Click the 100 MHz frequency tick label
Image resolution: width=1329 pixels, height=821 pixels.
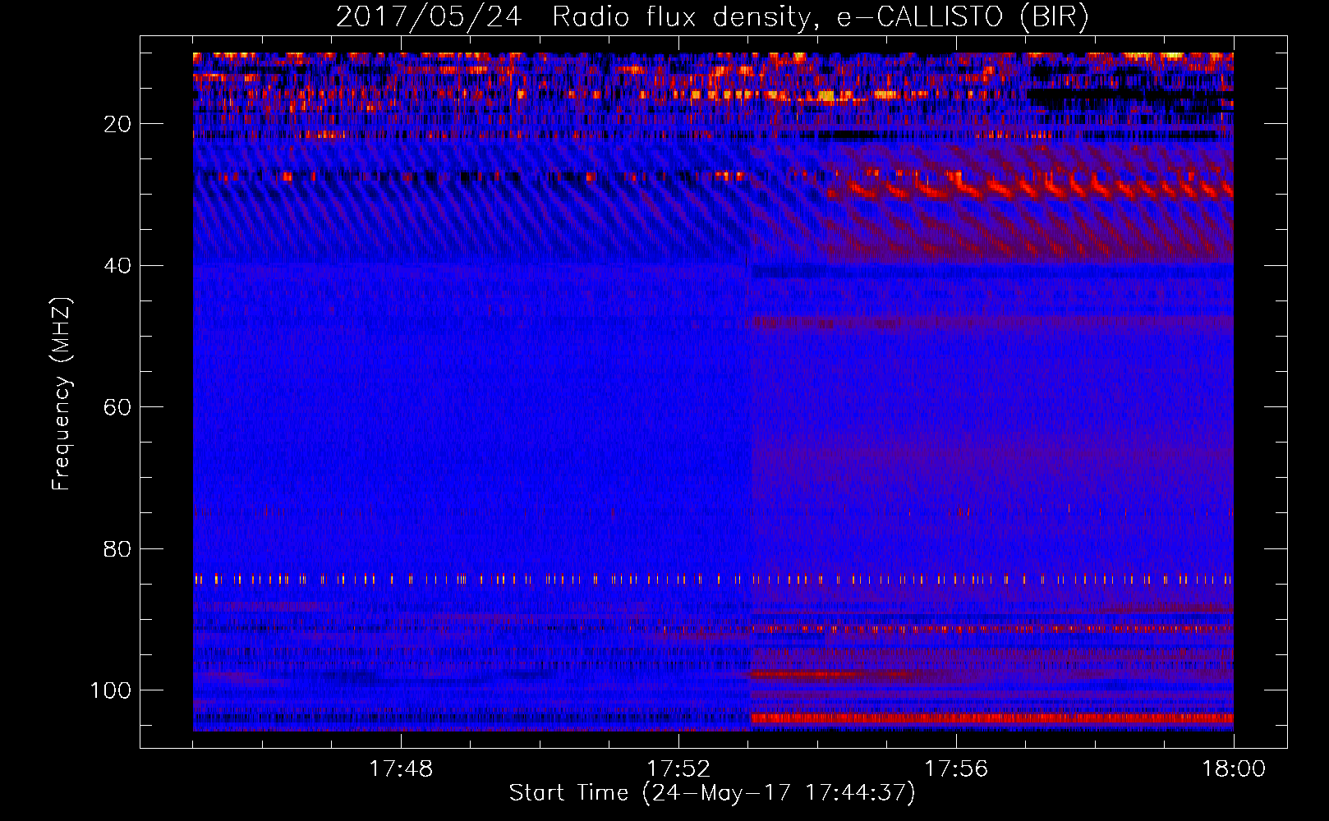point(111,690)
